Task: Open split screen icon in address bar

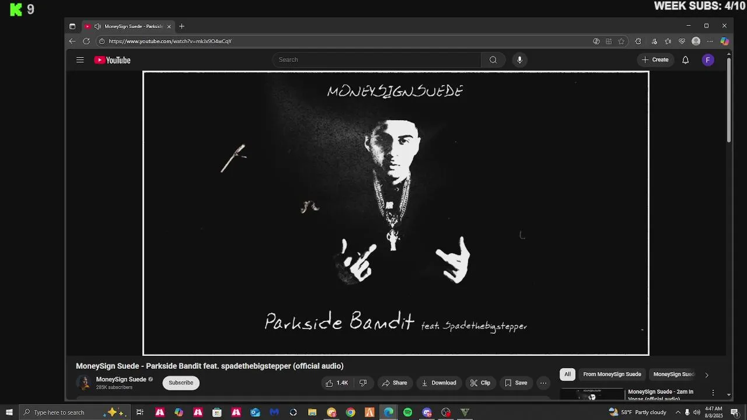Action: (x=609, y=41)
